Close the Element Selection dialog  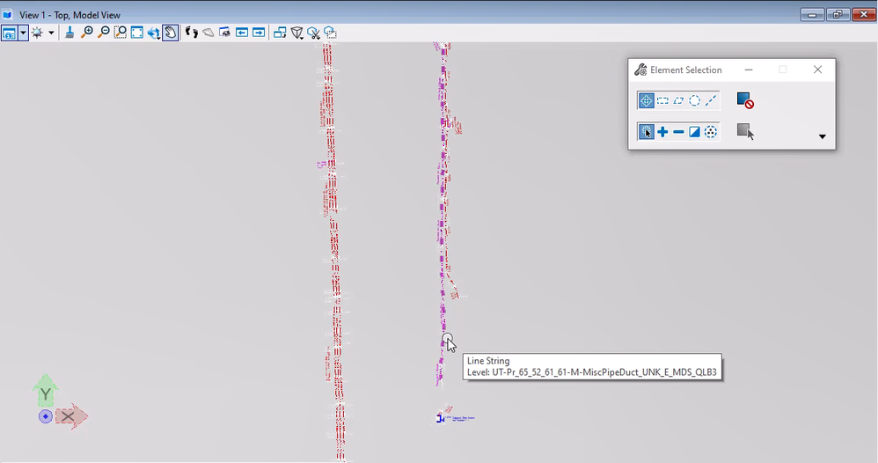pyautogui.click(x=817, y=70)
